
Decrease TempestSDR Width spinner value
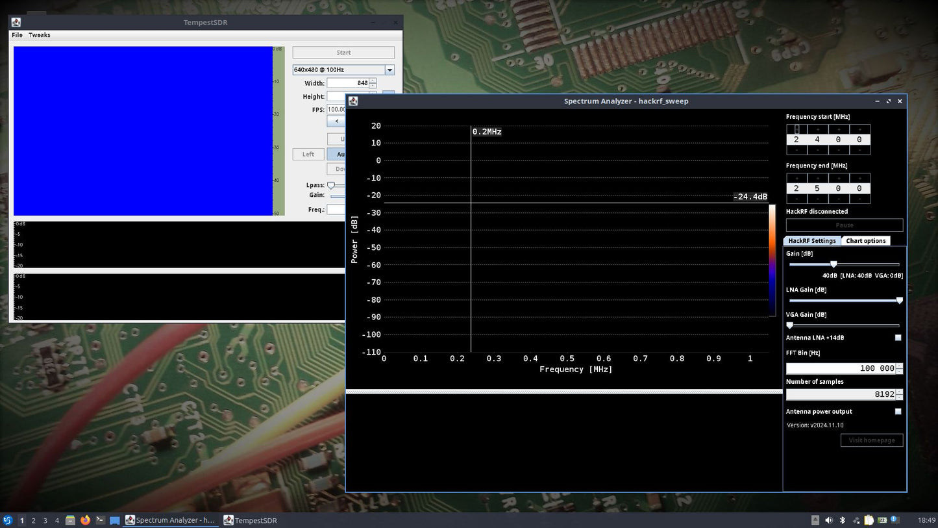373,86
